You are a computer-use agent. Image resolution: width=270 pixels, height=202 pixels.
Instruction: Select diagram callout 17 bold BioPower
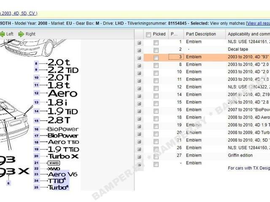[37, 136]
